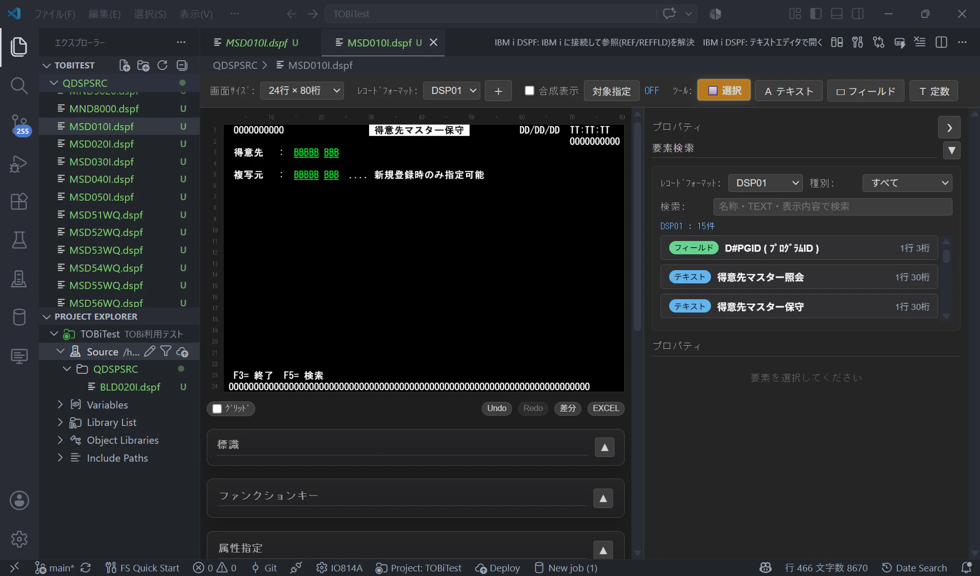Toggle the 合成表示 checkbox
The width and height of the screenshot is (980, 576).
[529, 91]
